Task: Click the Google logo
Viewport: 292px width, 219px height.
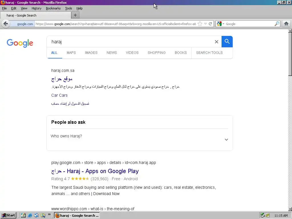Action: [x=20, y=43]
